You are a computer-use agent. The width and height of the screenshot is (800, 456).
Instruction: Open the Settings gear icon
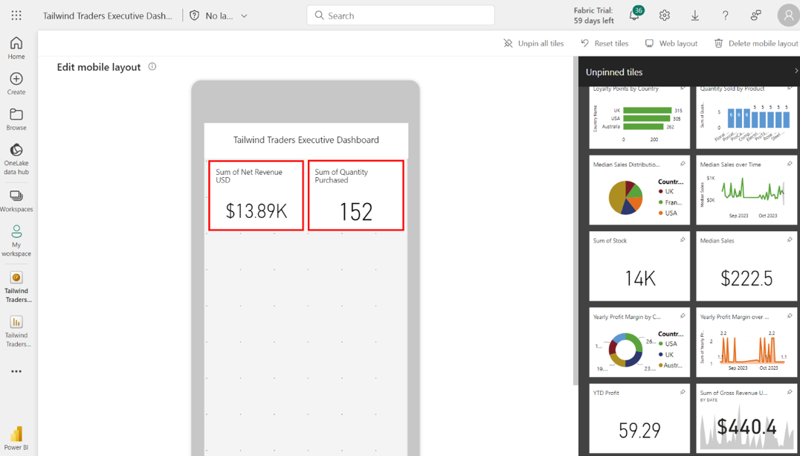tap(664, 16)
